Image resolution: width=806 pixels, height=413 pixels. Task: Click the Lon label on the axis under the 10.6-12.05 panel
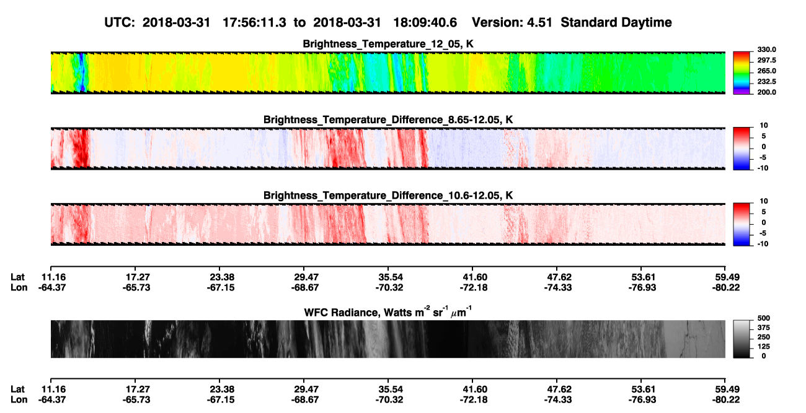tap(19, 287)
